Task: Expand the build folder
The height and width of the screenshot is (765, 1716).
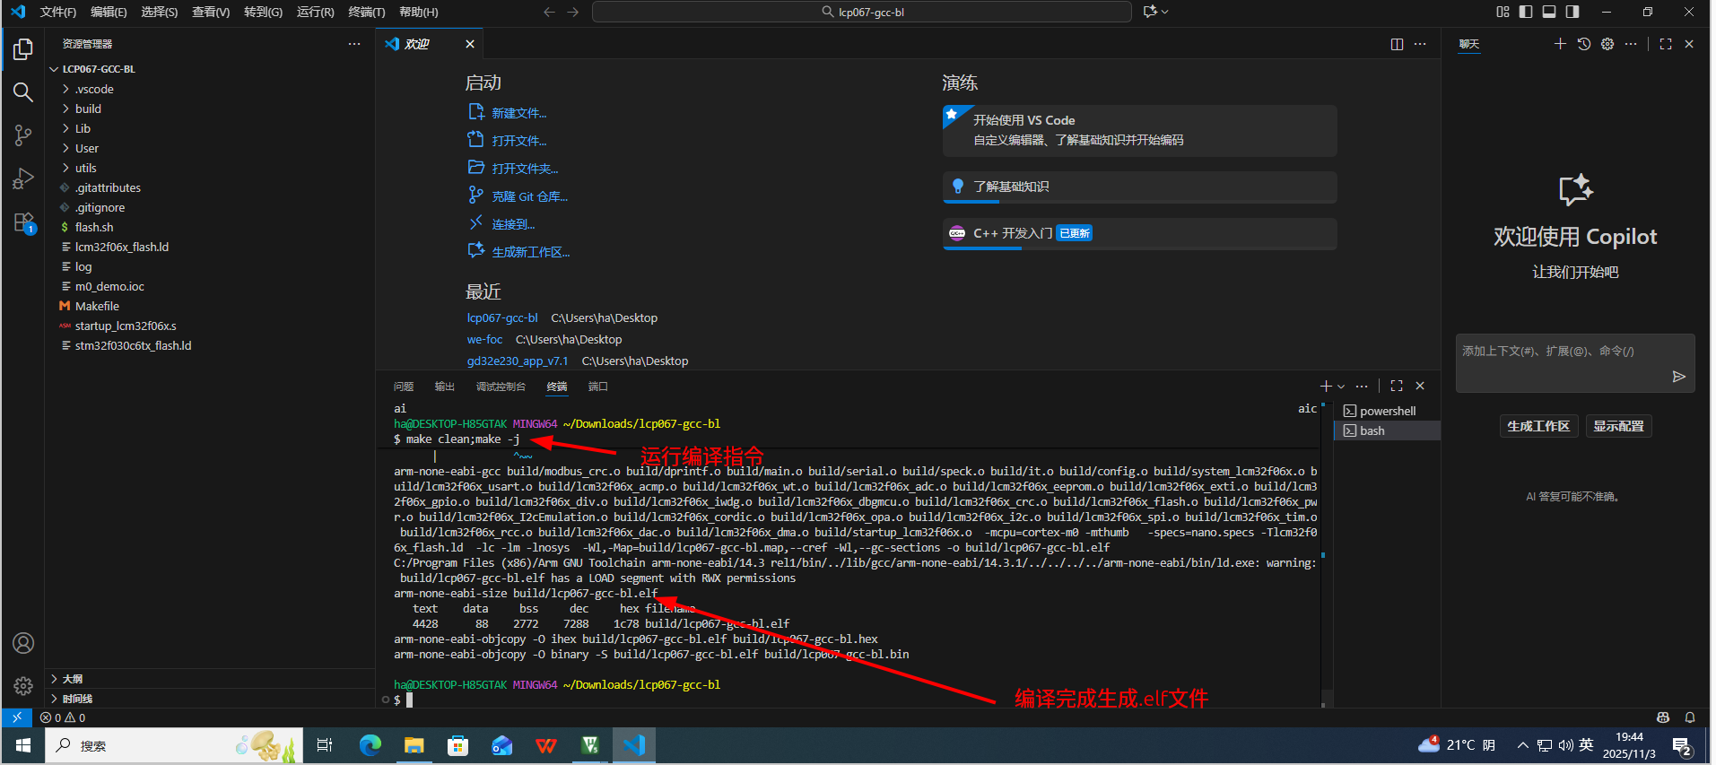Action: (88, 109)
